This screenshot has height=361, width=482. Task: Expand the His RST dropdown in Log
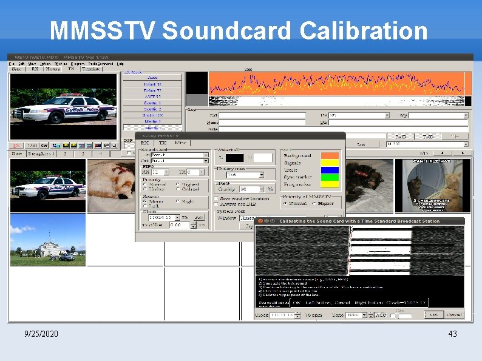tap(387, 115)
